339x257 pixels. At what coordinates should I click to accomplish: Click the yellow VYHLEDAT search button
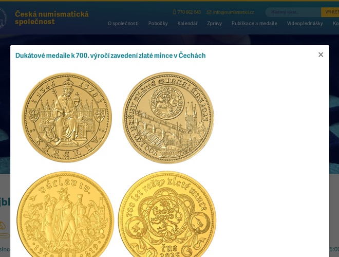click(x=330, y=12)
